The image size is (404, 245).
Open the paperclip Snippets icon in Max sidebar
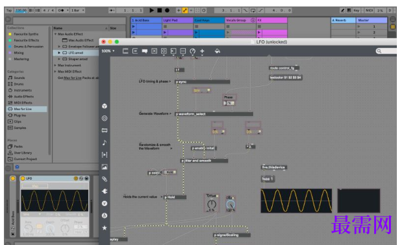click(105, 179)
